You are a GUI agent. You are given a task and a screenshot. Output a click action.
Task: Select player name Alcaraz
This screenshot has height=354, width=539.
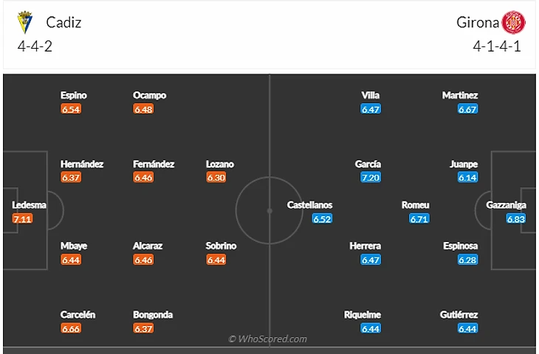pyautogui.click(x=148, y=246)
